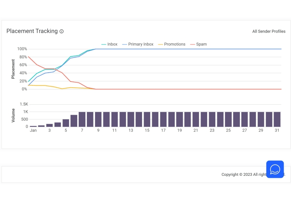The image size is (291, 199).
Task: Hide the Spam series via legend label
Action: (x=201, y=44)
